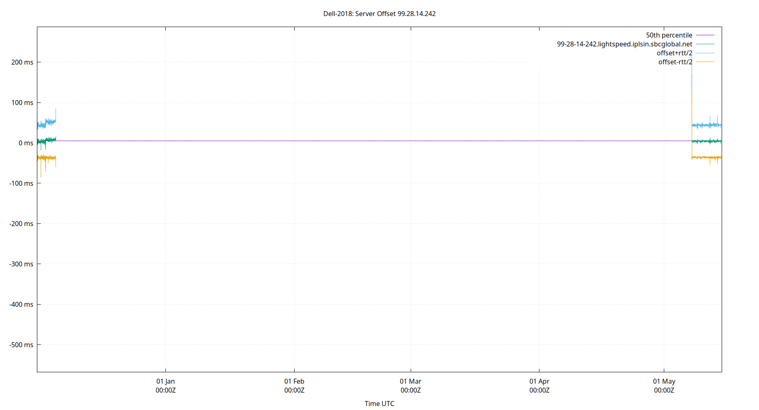This screenshot has height=410, width=759.
Task: Toggle the offset-rtt/2 series display
Action: [674, 61]
